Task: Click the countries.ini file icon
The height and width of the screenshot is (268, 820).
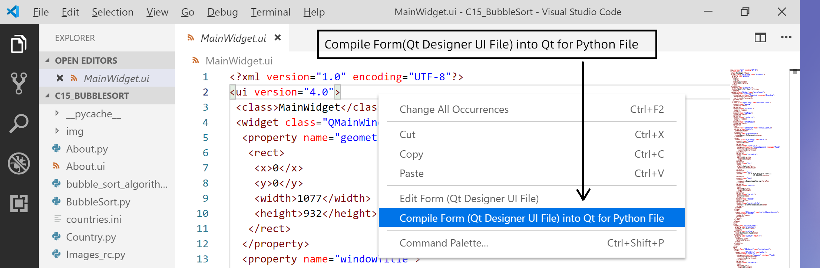Action: click(57, 219)
